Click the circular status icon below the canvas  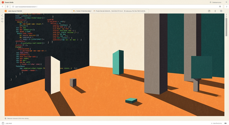point(6,118)
